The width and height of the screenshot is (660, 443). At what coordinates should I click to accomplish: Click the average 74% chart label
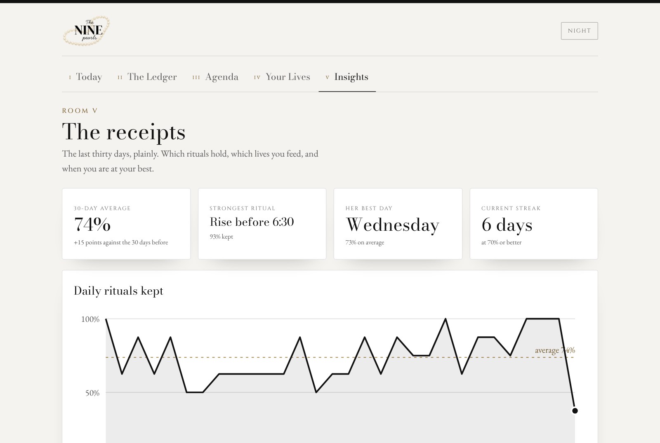555,350
